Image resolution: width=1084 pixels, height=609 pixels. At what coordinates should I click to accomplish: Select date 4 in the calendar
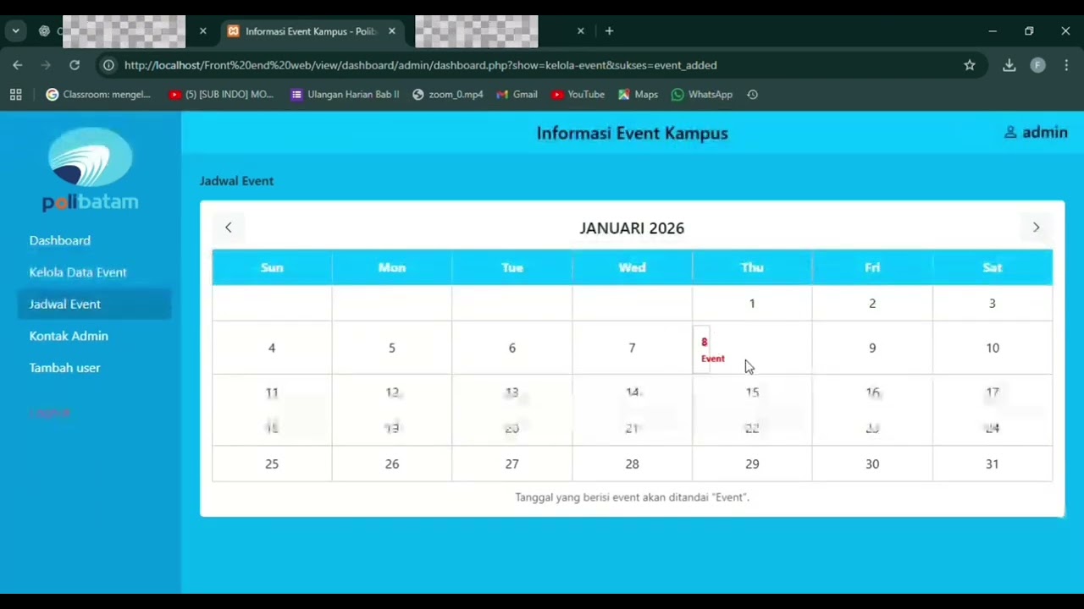pyautogui.click(x=272, y=348)
